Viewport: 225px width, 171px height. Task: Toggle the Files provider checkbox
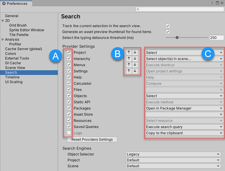pyautogui.click(x=69, y=90)
